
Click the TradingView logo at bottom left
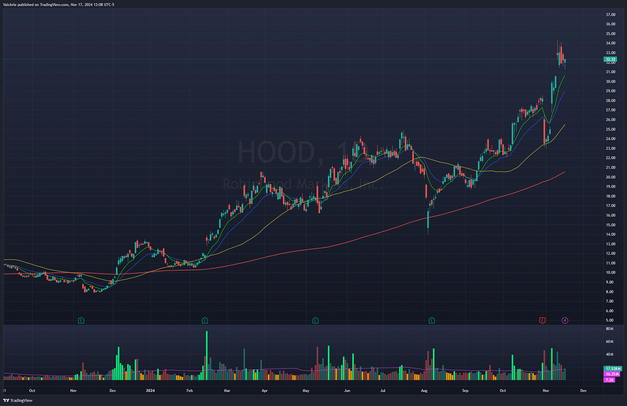click(18, 400)
